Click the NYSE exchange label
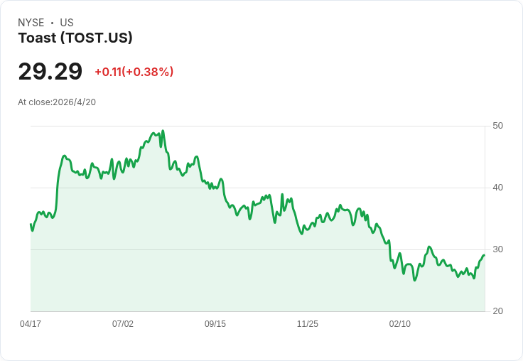 coord(31,23)
